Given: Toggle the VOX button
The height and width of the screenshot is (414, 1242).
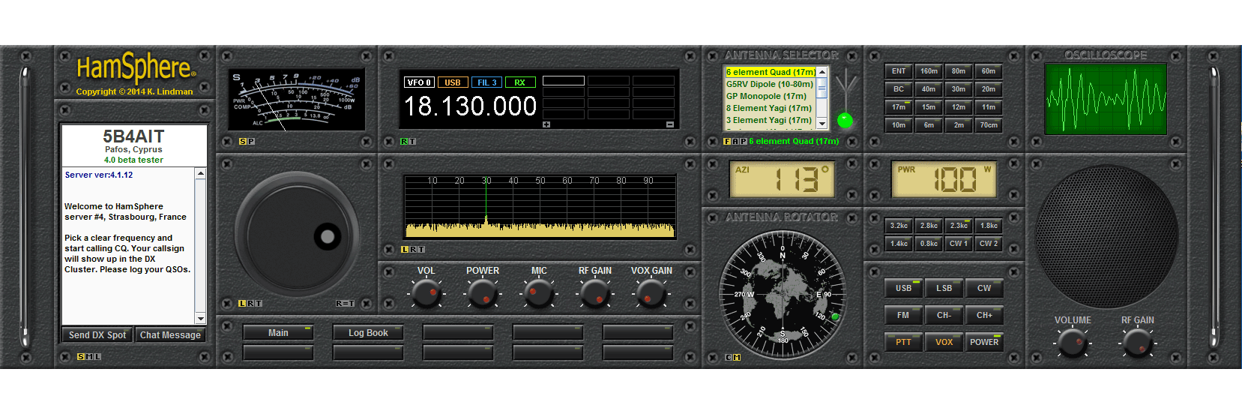Looking at the screenshot, I should coord(944,342).
